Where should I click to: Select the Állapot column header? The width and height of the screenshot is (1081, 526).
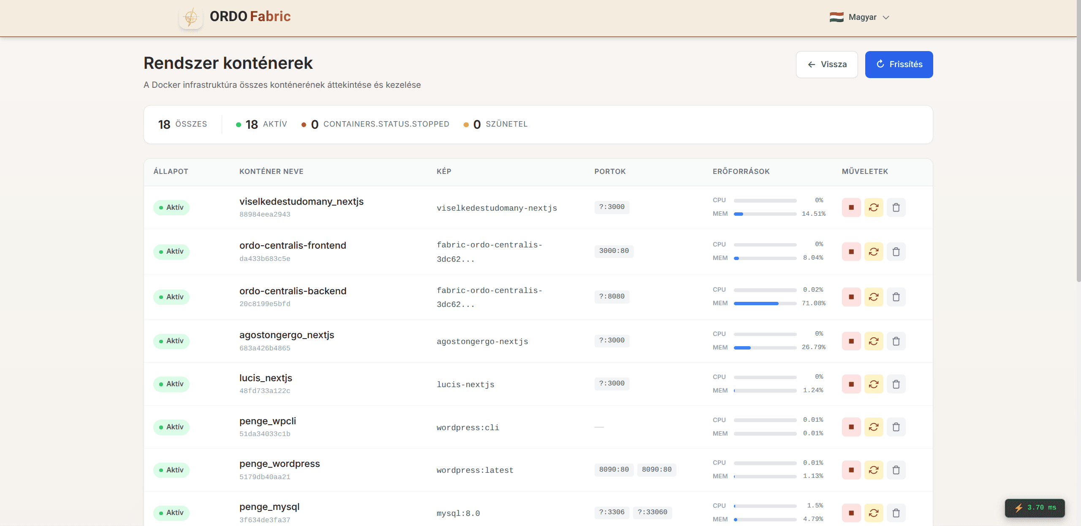pyautogui.click(x=171, y=171)
